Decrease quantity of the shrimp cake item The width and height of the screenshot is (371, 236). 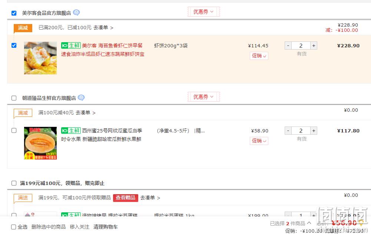point(288,45)
